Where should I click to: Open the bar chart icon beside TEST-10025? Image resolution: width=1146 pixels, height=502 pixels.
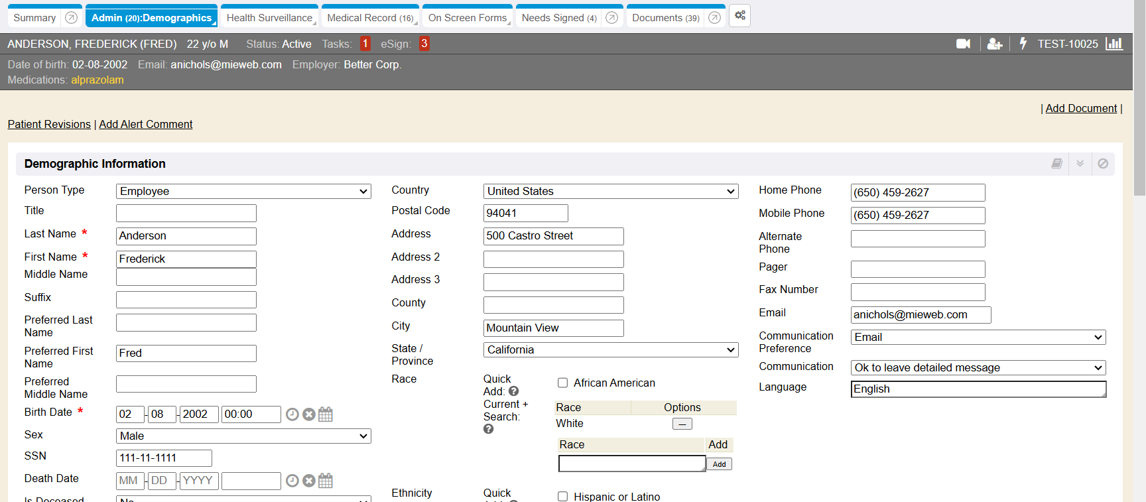(1114, 44)
